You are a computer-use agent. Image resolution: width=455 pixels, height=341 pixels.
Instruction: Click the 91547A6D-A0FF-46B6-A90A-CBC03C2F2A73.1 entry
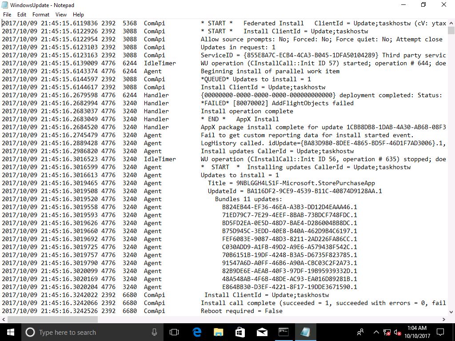point(290,263)
